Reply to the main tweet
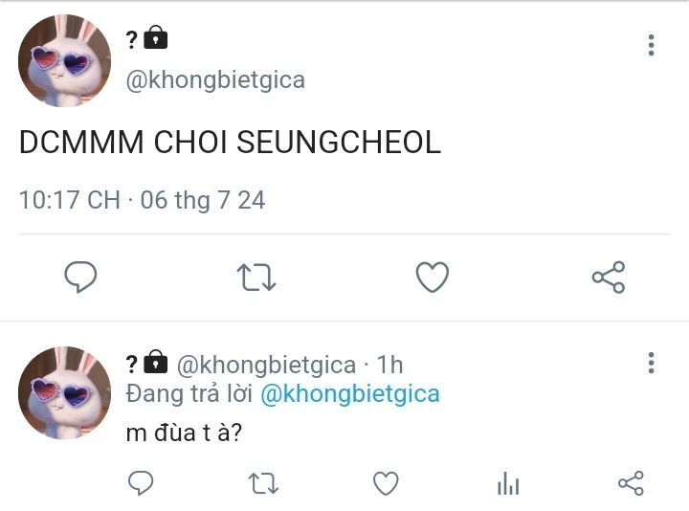The image size is (689, 511). tap(80, 278)
